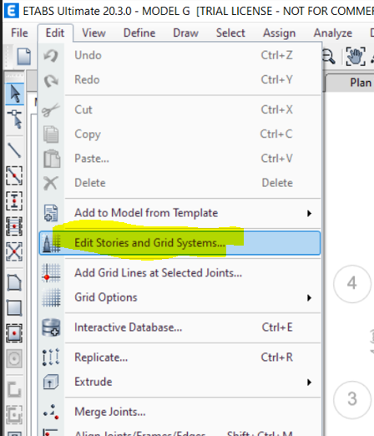
Task: Click the Copy pages icon
Action: click(51, 134)
